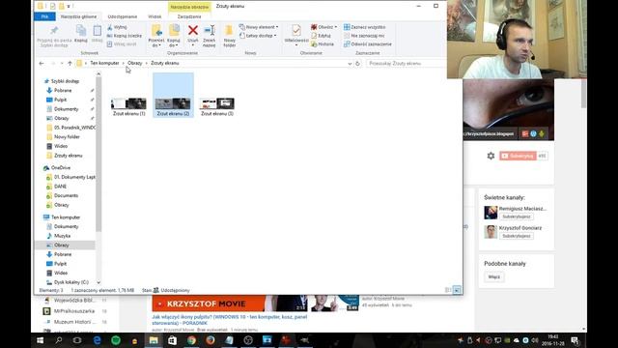This screenshot has width=618, height=348.
Task: Open Windows Store from the taskbar
Action: [x=173, y=340]
